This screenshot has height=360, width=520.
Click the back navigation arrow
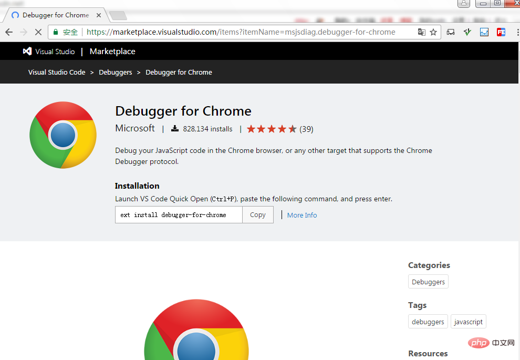[x=9, y=32]
